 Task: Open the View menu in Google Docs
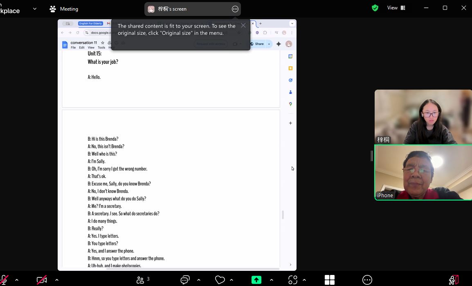click(x=91, y=47)
